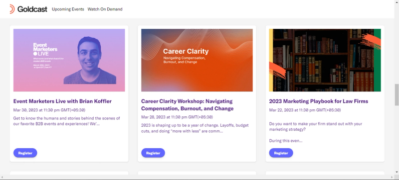This screenshot has width=399, height=180.
Task: Click the Career Clarity Workshop description text
Action: [x=195, y=128]
